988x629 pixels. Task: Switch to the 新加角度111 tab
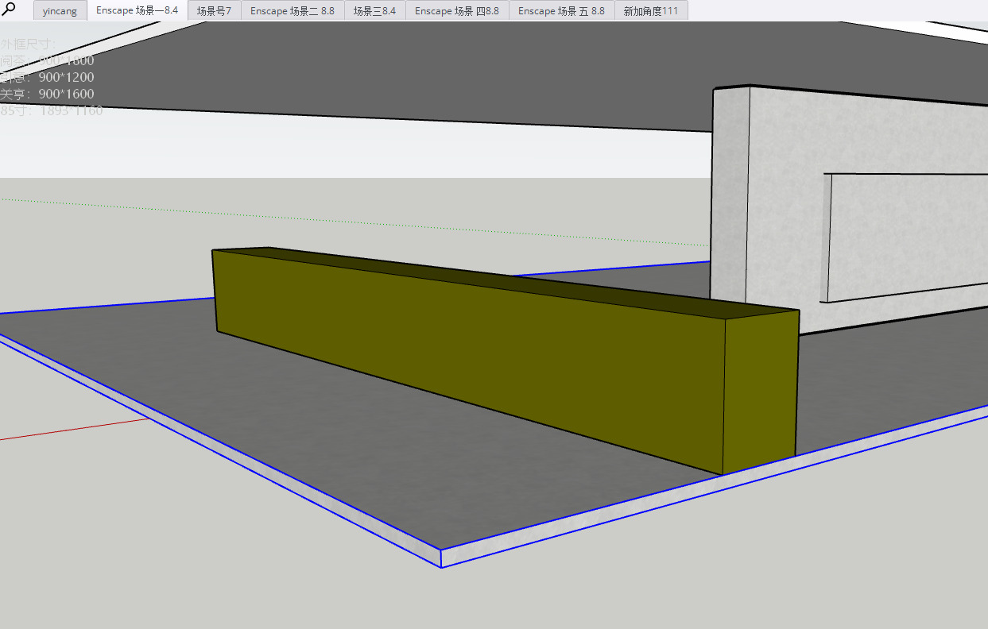click(651, 11)
